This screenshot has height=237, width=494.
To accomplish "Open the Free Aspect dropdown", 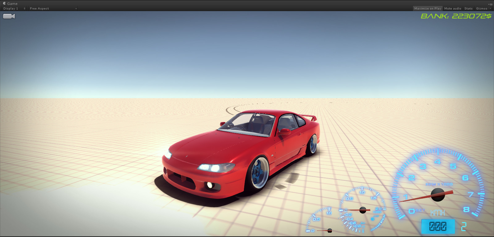I will click(x=53, y=9).
